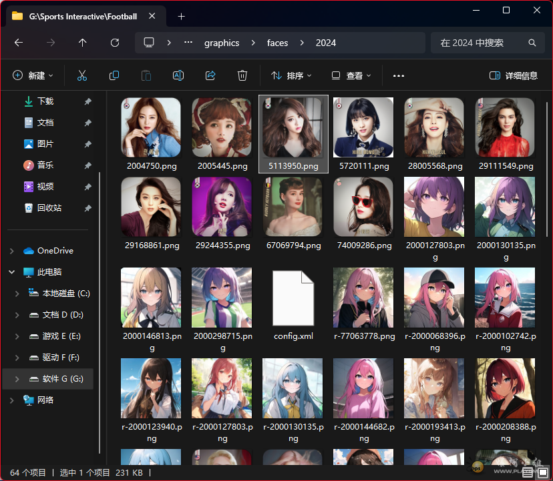Select the Rename icon on the toolbar
The image size is (553, 481).
click(178, 75)
